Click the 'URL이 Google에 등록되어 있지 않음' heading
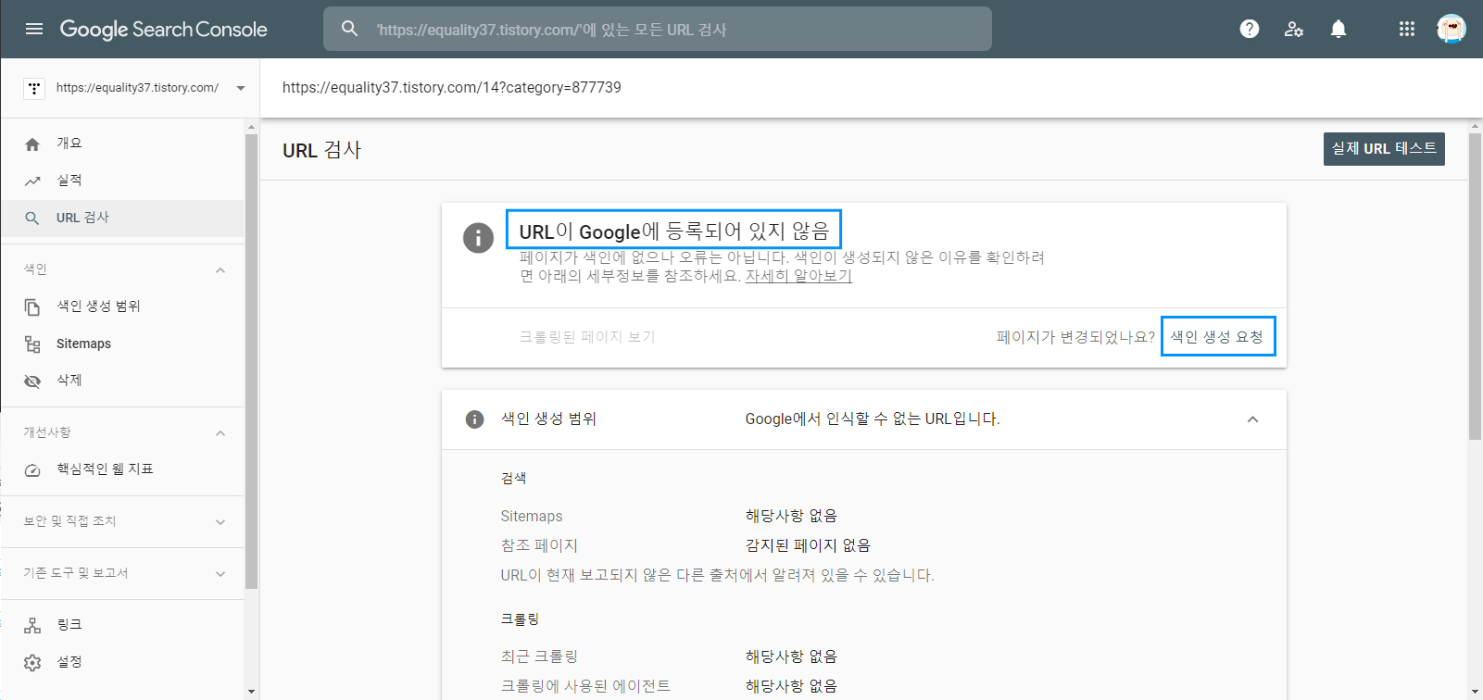Image resolution: width=1483 pixels, height=700 pixels. click(x=673, y=231)
